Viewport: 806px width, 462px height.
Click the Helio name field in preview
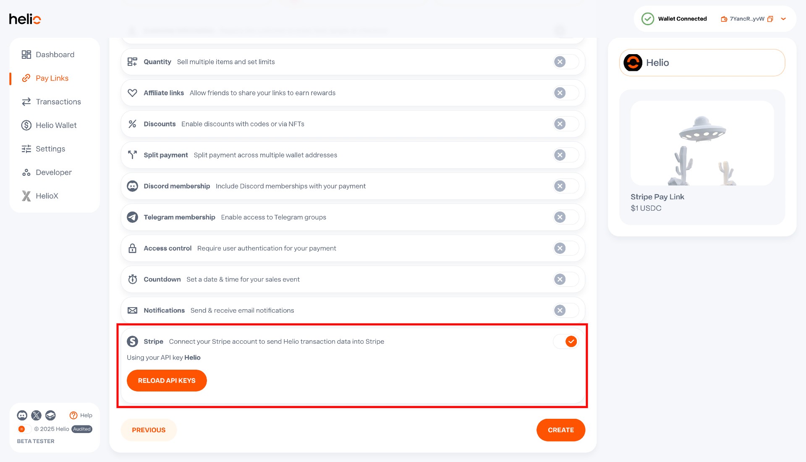(x=702, y=63)
